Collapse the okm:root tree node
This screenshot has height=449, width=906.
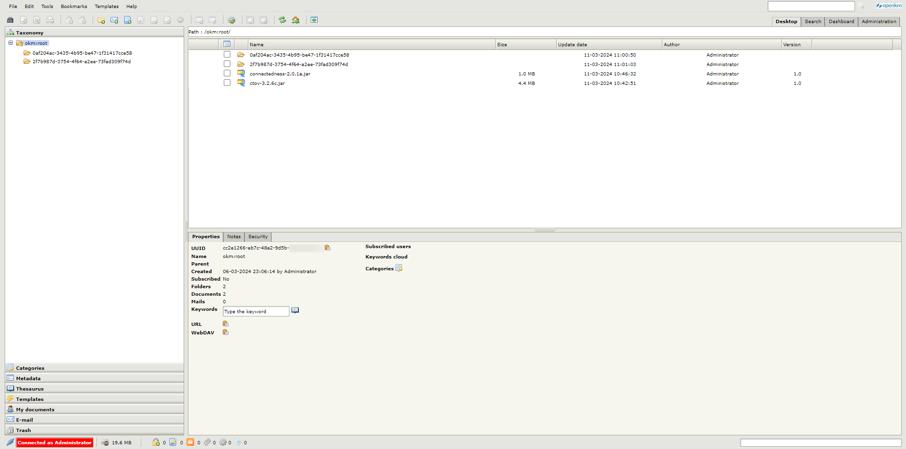[10, 43]
